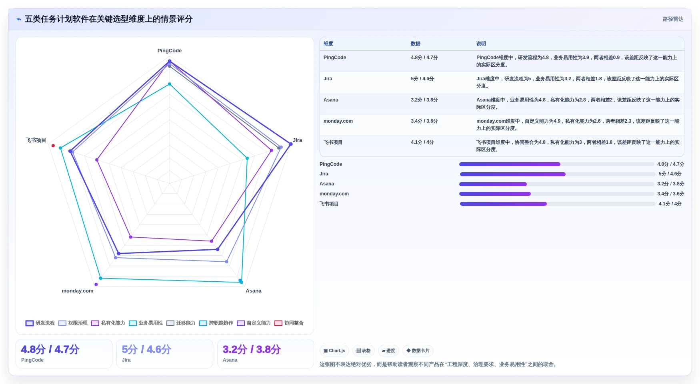The image size is (700, 384).
Task: Click the 数据卡片 tag chip
Action: point(418,351)
